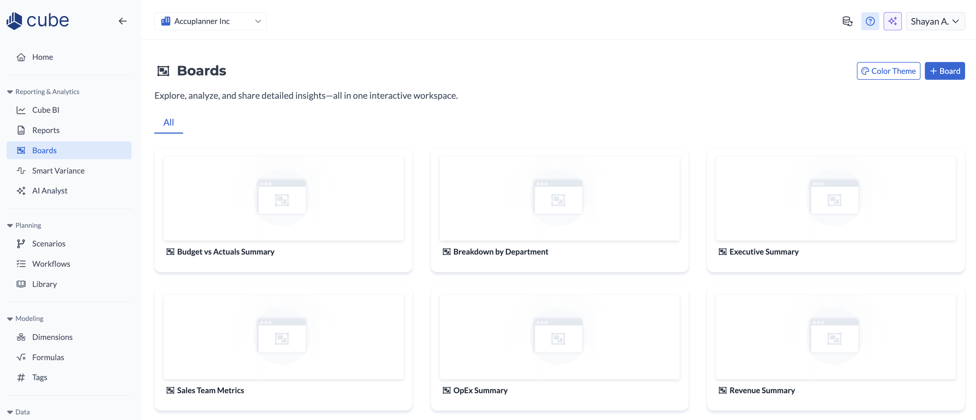Collapse sidebar with the back arrow
This screenshot has width=976, height=420.
click(122, 21)
